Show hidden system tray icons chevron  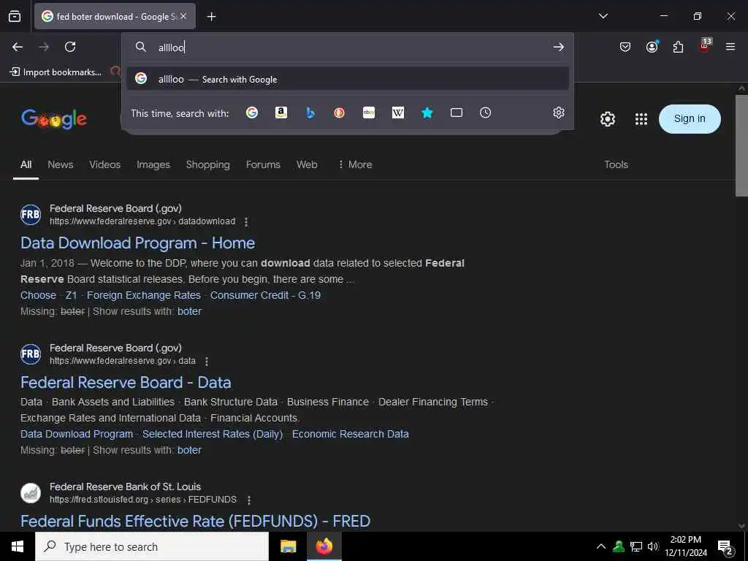pyautogui.click(x=601, y=546)
